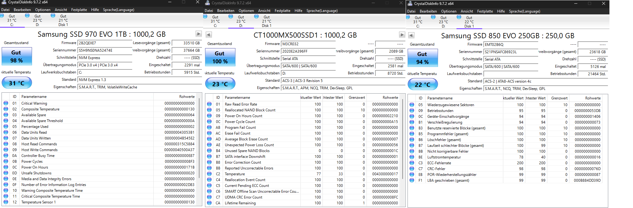
Task: Click CrystalDiskInfo app icon in right title bar
Action: tap(410, 4)
